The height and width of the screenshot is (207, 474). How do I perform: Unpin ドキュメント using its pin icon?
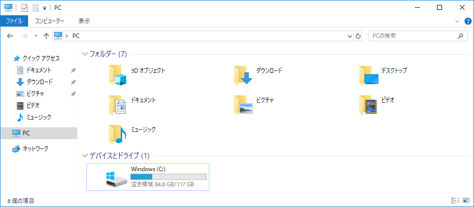click(x=73, y=70)
